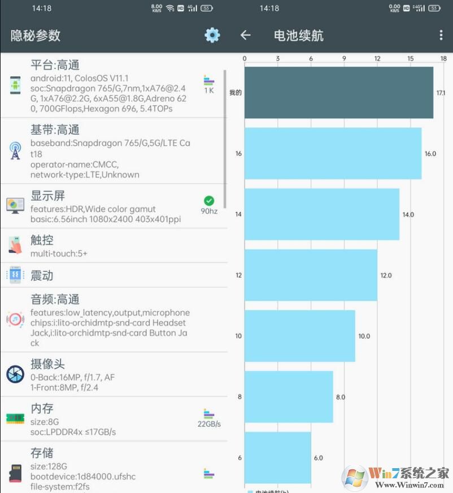Open three-dot overflow menu in 电池续航

pyautogui.click(x=441, y=35)
